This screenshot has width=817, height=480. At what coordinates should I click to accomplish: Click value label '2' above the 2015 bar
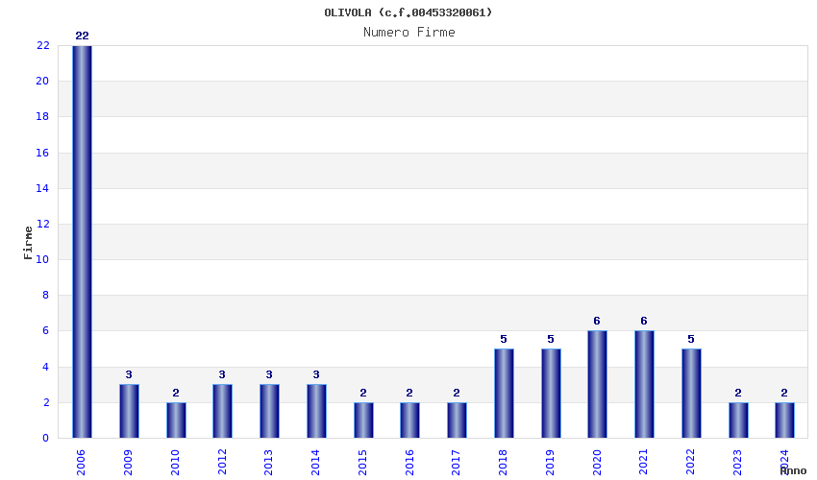pos(363,393)
